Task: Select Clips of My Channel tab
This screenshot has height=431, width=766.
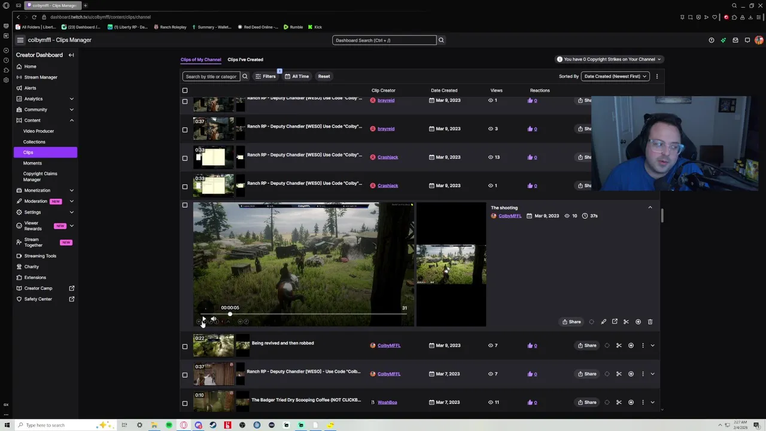Action: (x=200, y=59)
